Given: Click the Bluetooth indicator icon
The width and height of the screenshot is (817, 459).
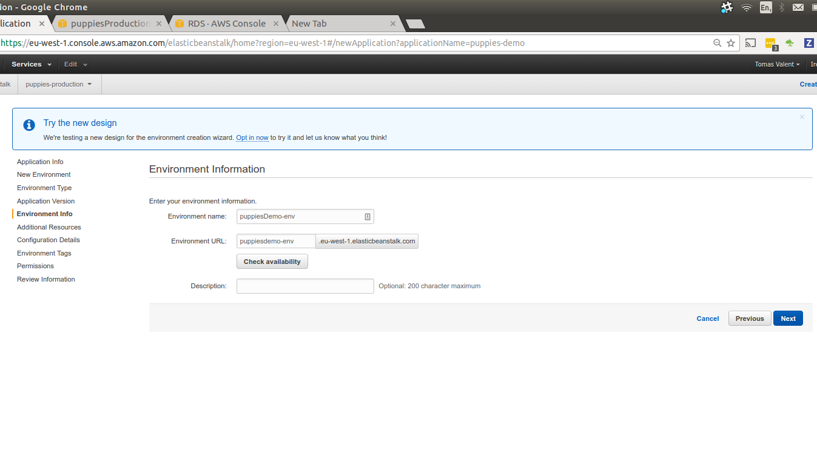Looking at the screenshot, I should tap(782, 7).
